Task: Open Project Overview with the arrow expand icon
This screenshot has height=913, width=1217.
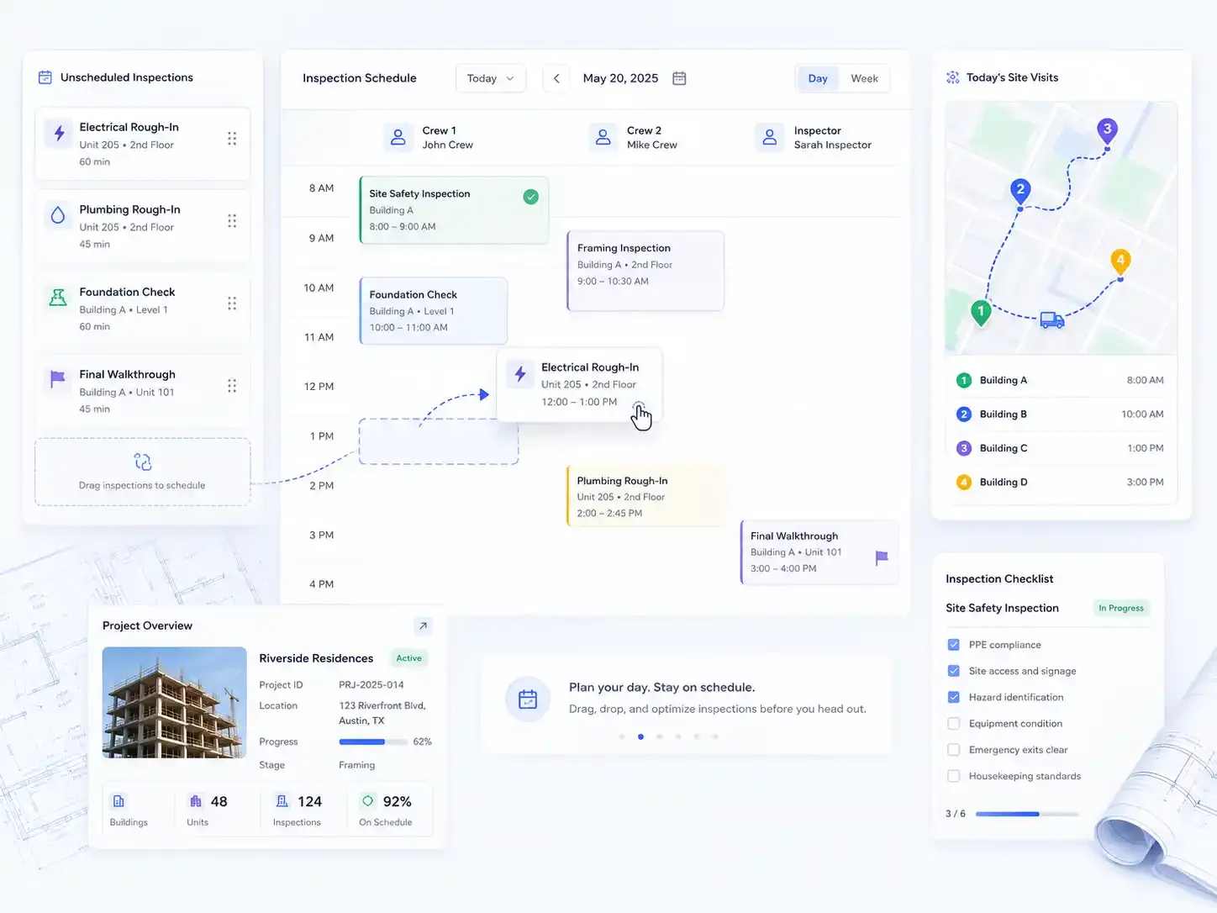Action: [423, 625]
